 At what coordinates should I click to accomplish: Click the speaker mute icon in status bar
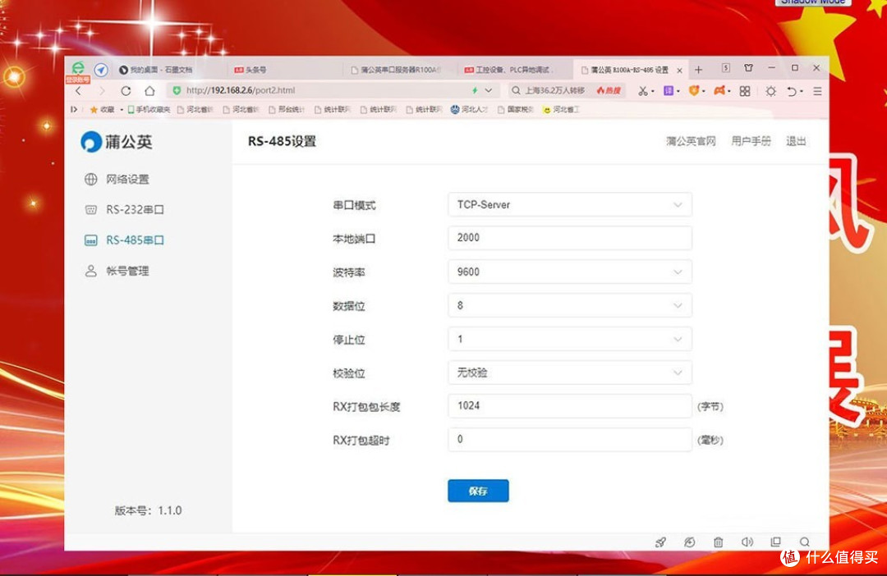pyautogui.click(x=747, y=542)
